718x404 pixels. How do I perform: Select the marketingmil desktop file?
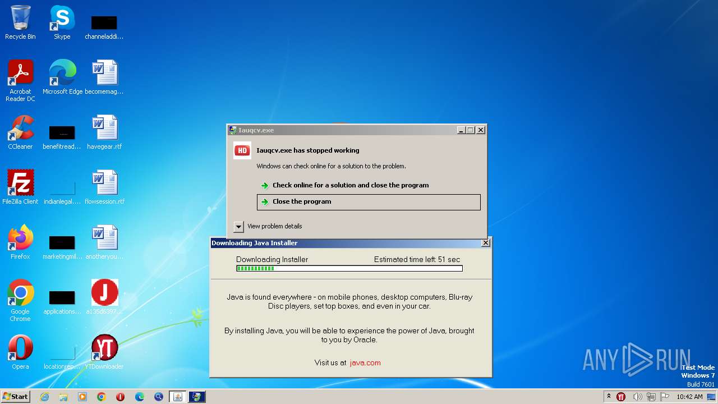[x=62, y=246]
